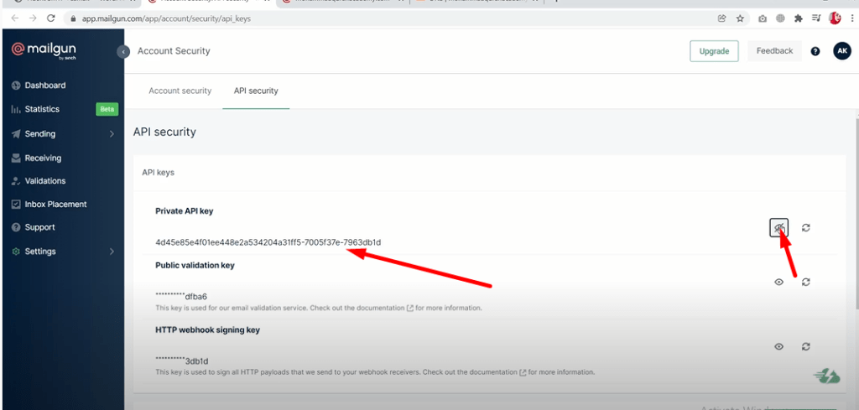
Task: Click the browser forward arrow
Action: click(x=33, y=18)
